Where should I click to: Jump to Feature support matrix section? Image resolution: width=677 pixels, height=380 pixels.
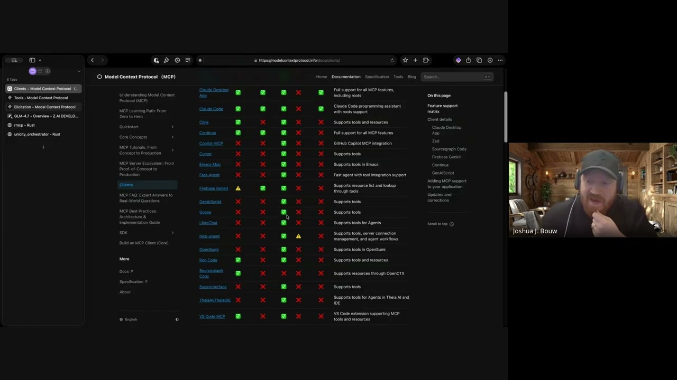click(443, 109)
